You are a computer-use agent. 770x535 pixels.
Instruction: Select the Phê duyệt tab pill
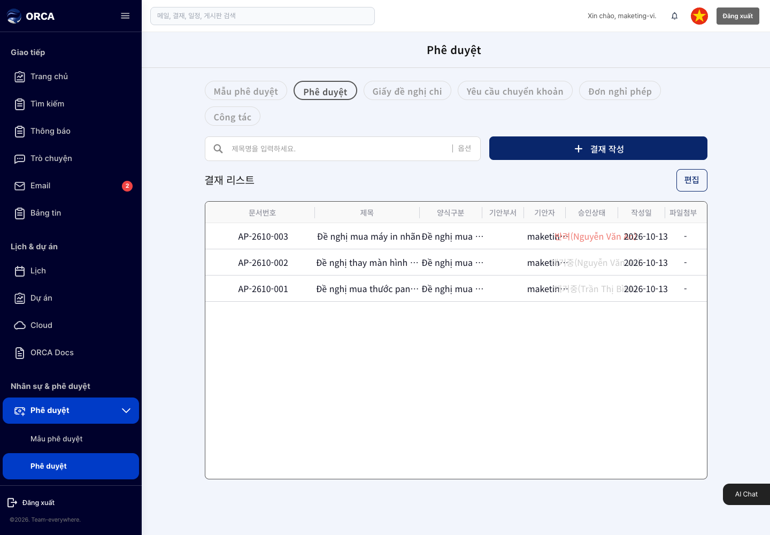pyautogui.click(x=325, y=91)
